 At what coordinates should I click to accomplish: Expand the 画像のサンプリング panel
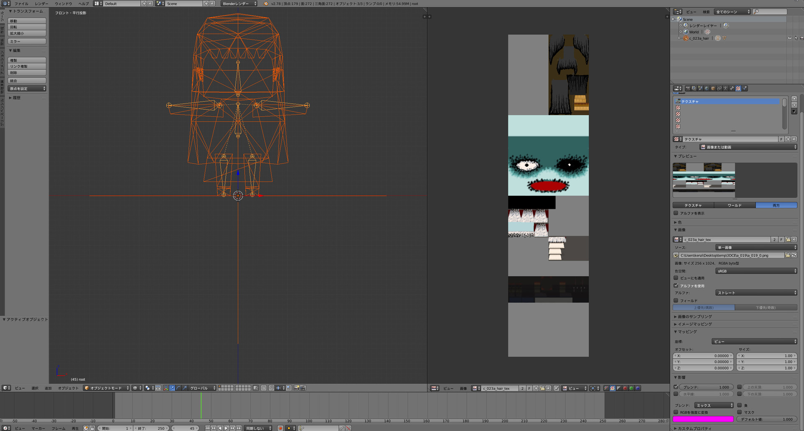point(694,317)
